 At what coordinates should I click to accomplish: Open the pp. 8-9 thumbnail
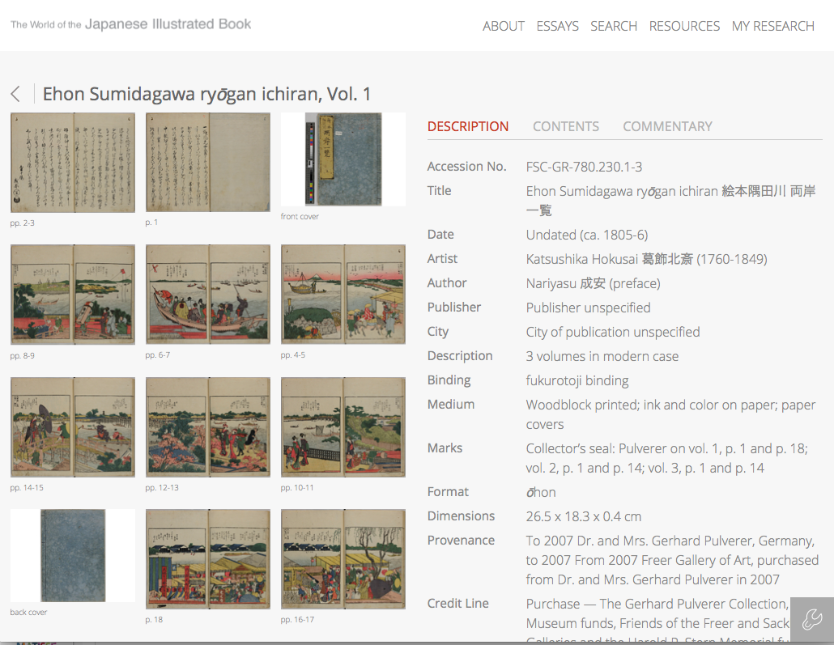point(73,295)
